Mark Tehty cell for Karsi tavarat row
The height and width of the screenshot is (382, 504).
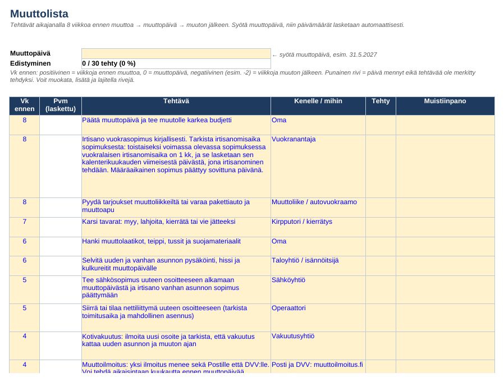(x=381, y=227)
